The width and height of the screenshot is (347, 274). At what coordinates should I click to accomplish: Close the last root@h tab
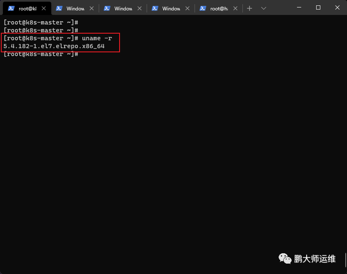tap(235, 8)
